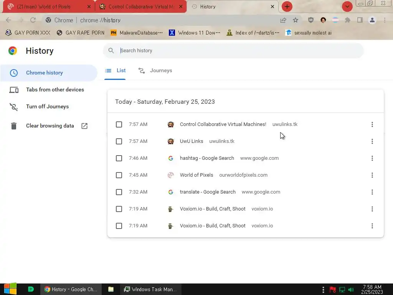Viewport: 393px width, 295px height.
Task: Select Chrome history in sidebar
Action: (49, 73)
